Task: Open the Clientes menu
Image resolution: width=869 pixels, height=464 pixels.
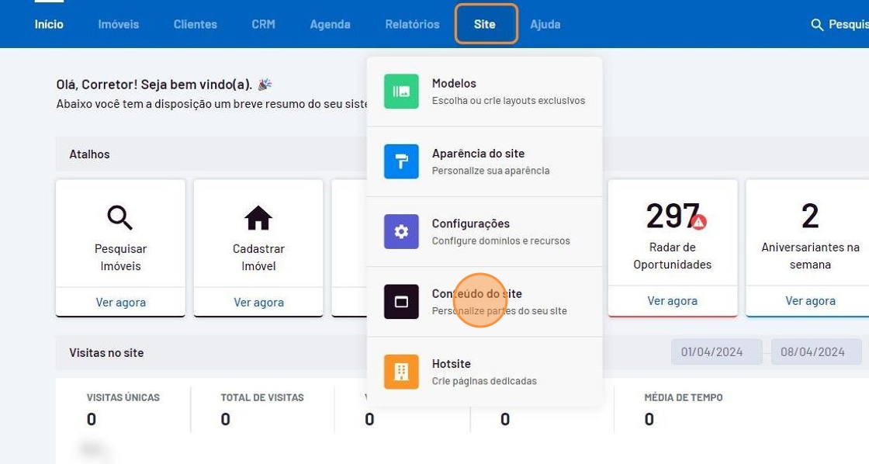Action: coord(195,24)
